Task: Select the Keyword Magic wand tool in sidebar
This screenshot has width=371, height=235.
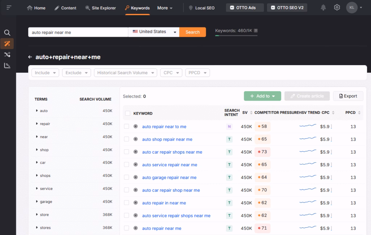Action: click(7, 43)
